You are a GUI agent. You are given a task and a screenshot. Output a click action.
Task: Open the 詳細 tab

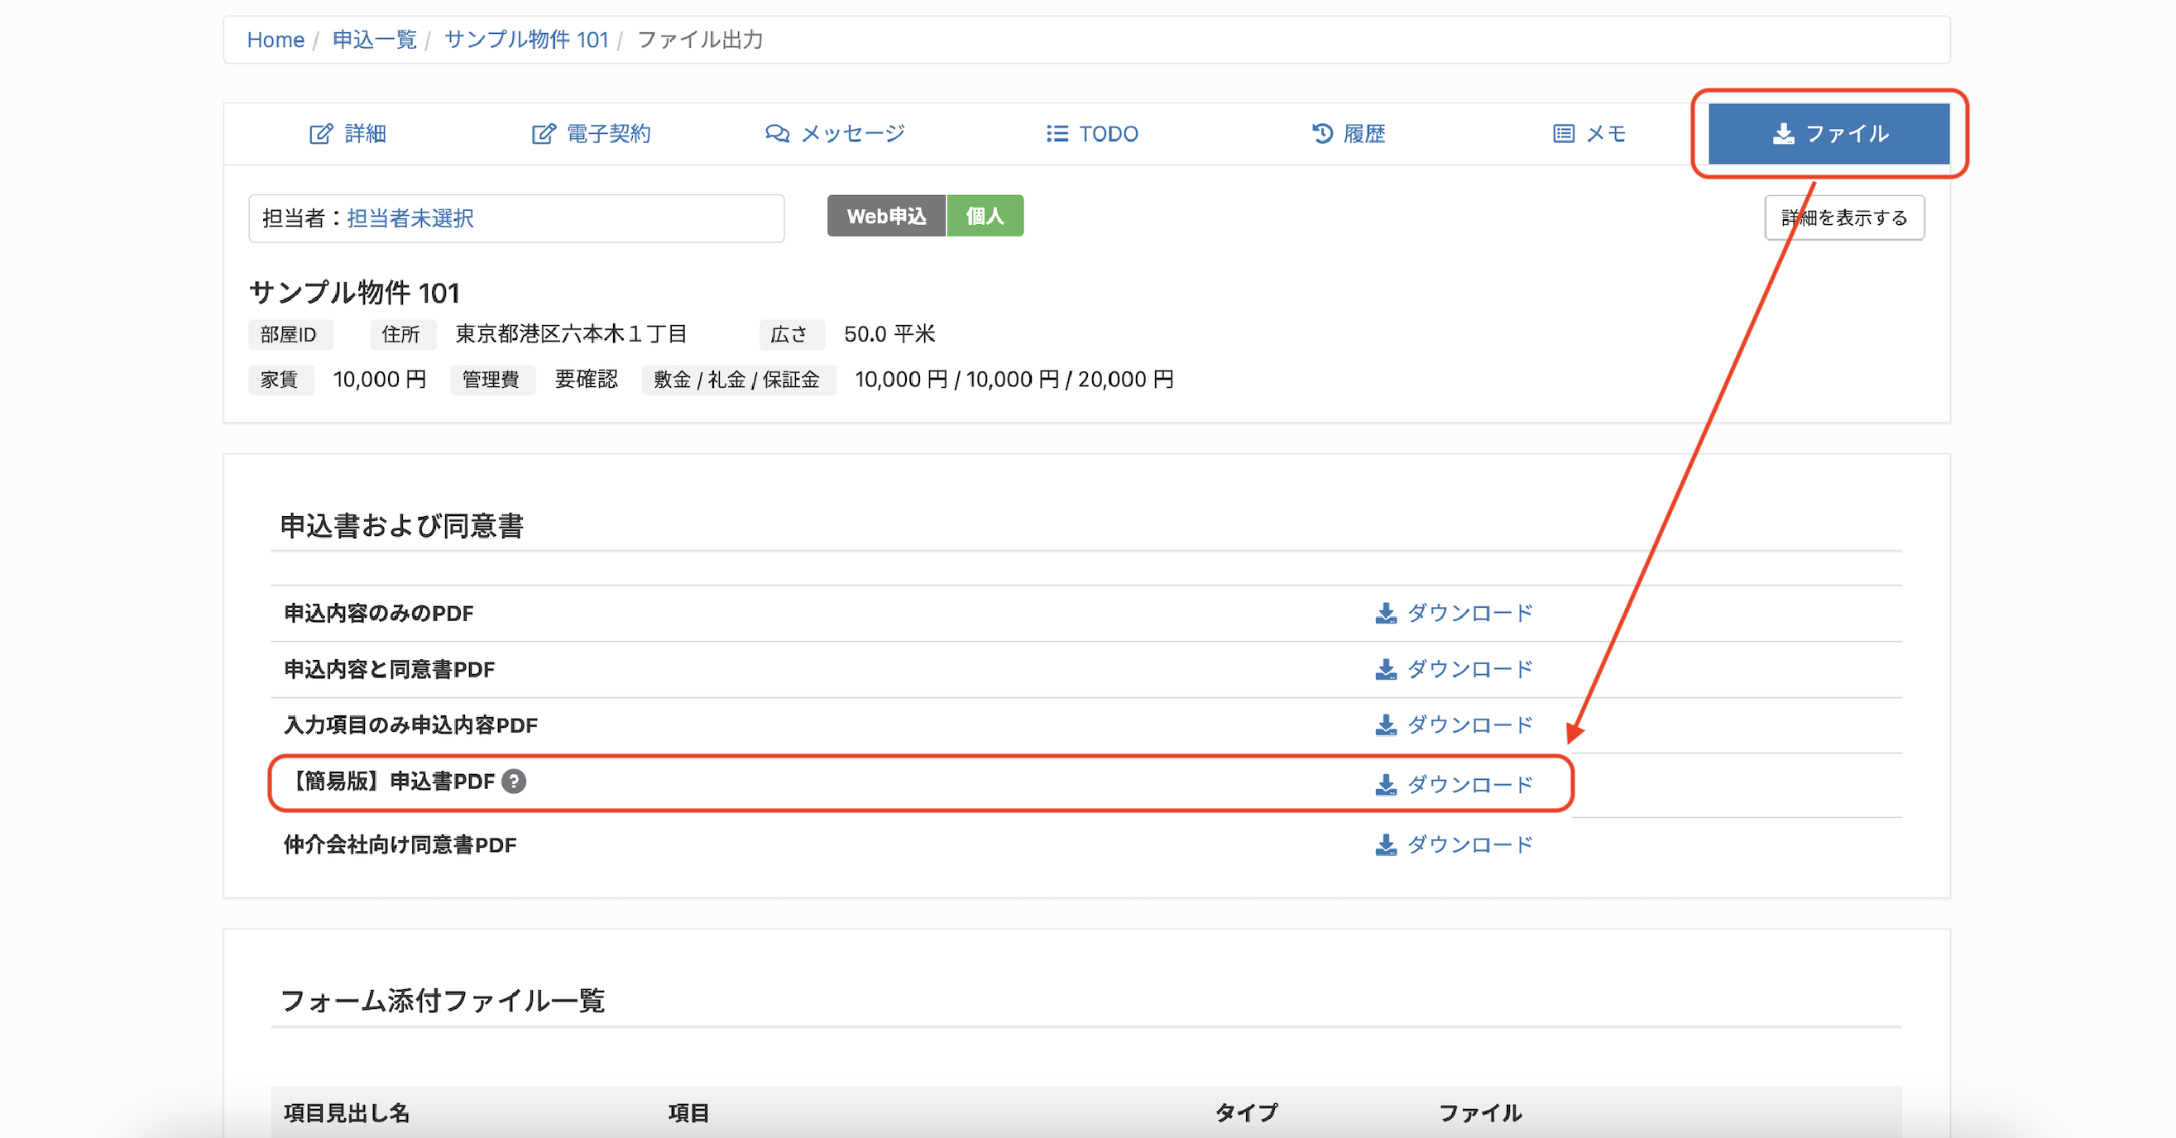pos(347,133)
